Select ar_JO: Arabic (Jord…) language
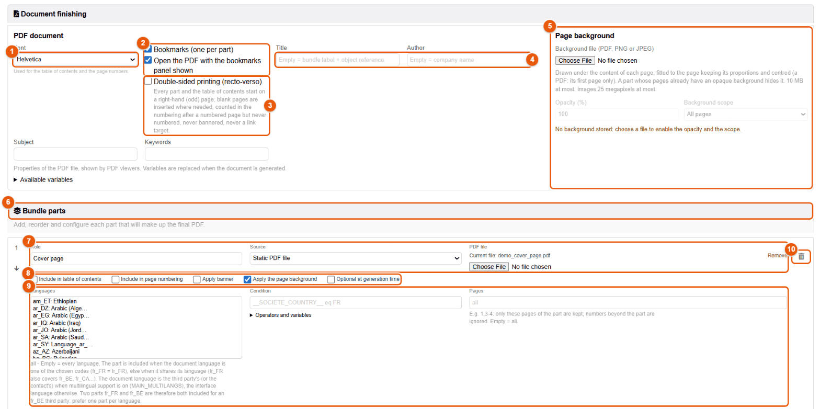Viewport: 820px width, 409px height. [61, 331]
